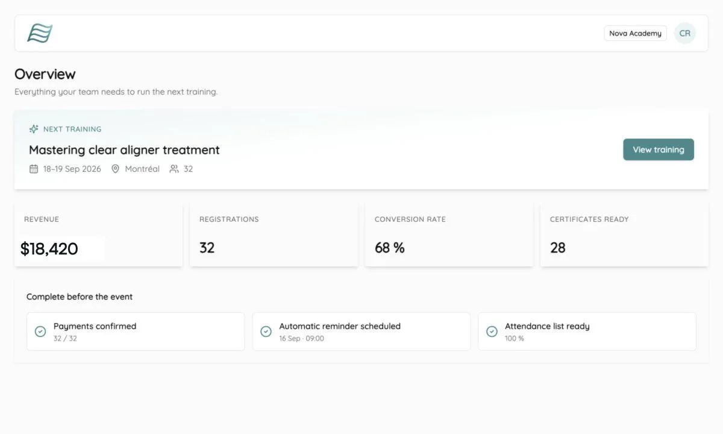Screen dimensions: 723x434
Task: Click the 68 % conversion rate value
Action: coord(390,248)
